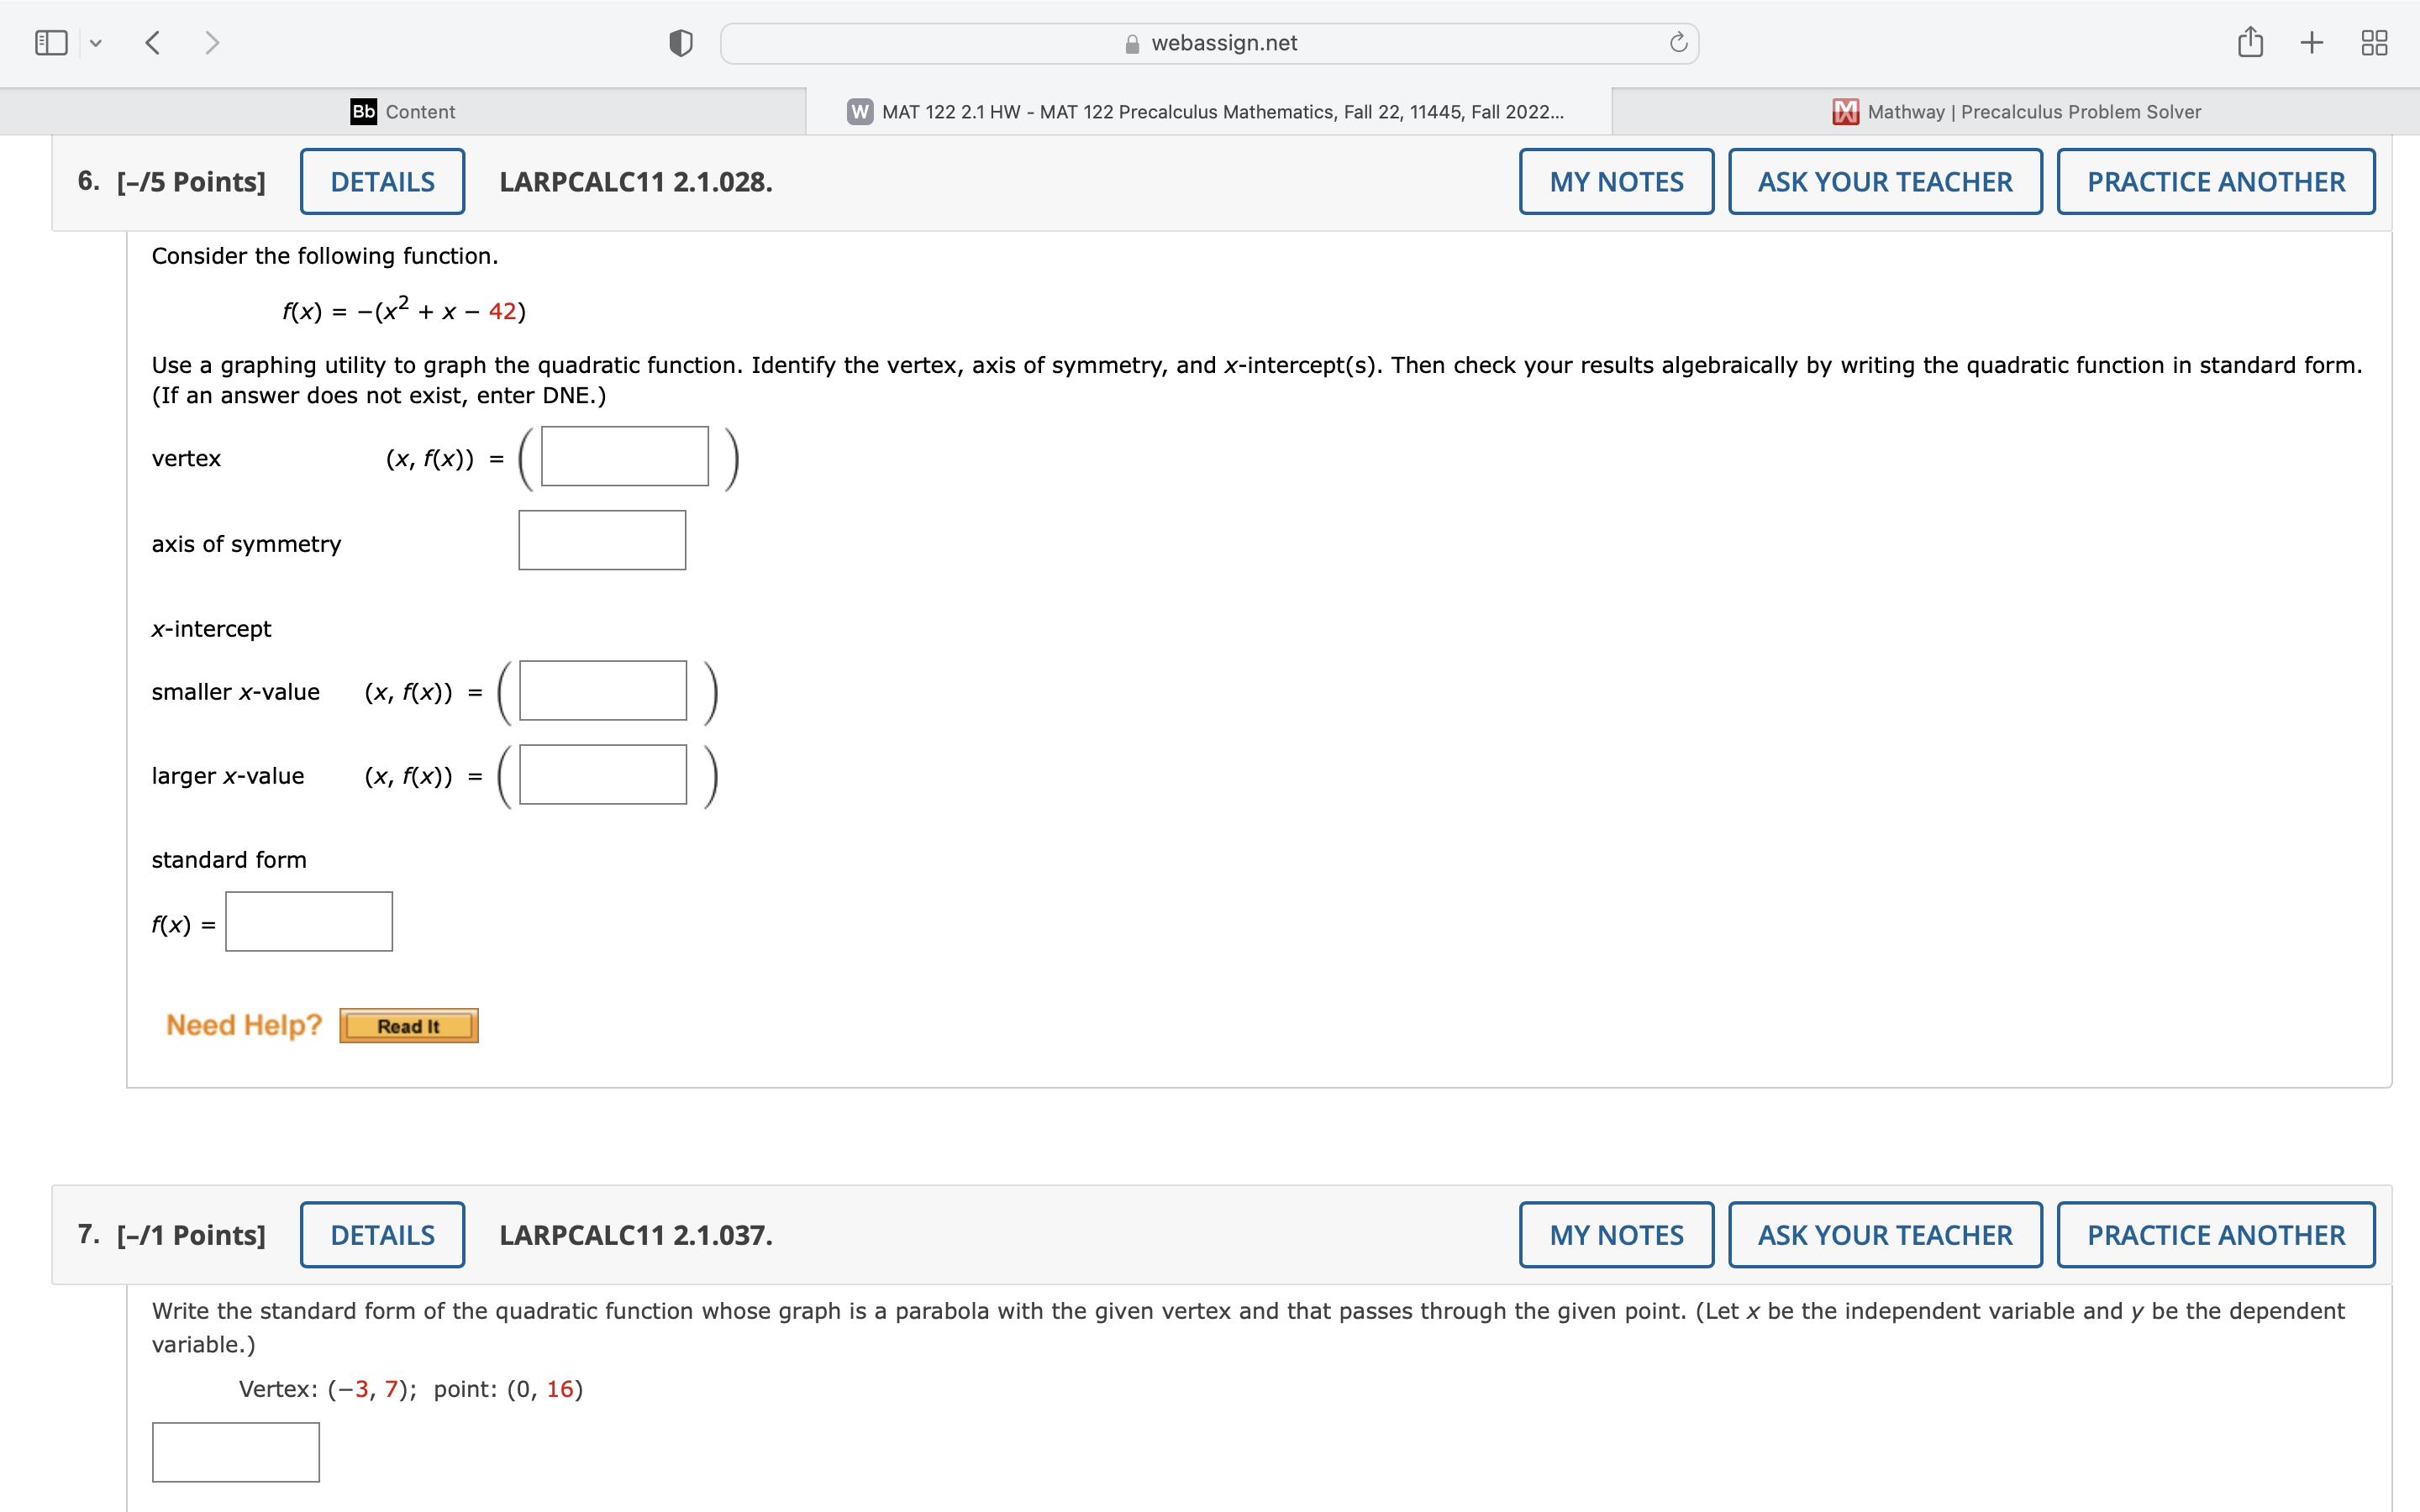Go back with the back arrow
This screenshot has height=1512, width=2420.
coord(153,43)
